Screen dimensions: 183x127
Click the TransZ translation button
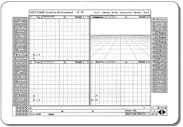tap(160, 68)
